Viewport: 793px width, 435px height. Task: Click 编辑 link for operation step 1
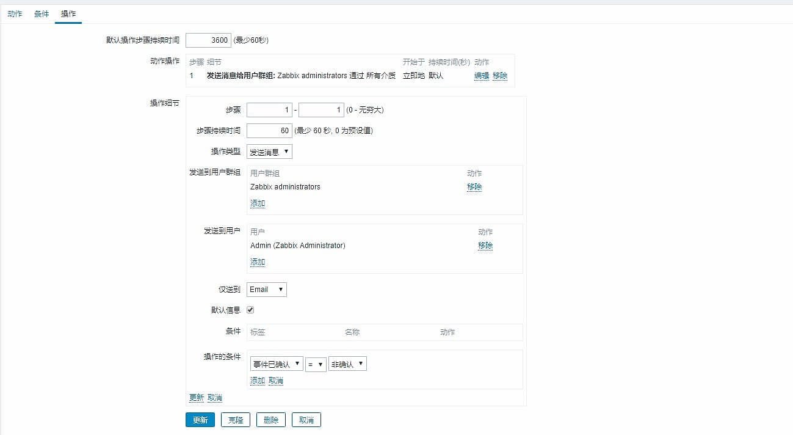[482, 76]
